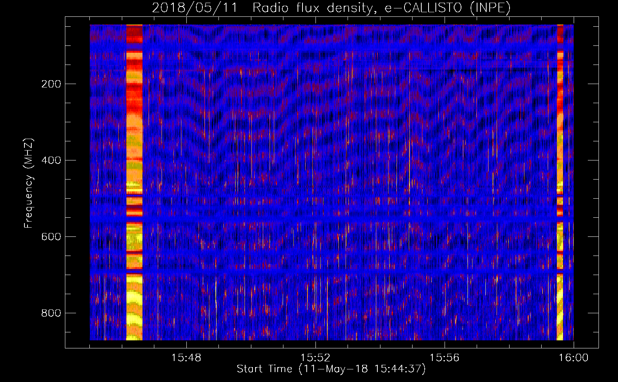Click the 600 frequency tick label
The image size is (618, 382).
pyautogui.click(x=51, y=237)
